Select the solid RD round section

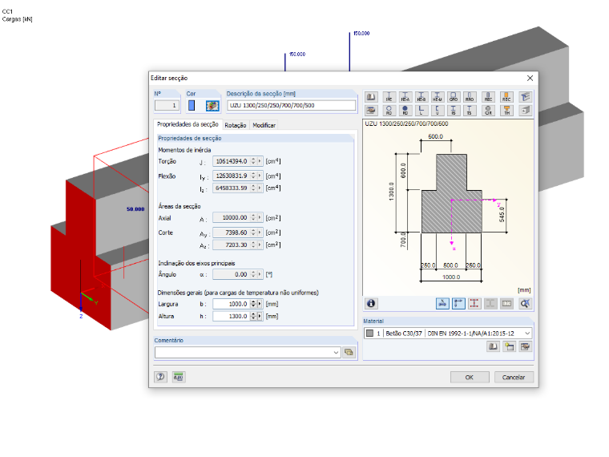click(405, 111)
